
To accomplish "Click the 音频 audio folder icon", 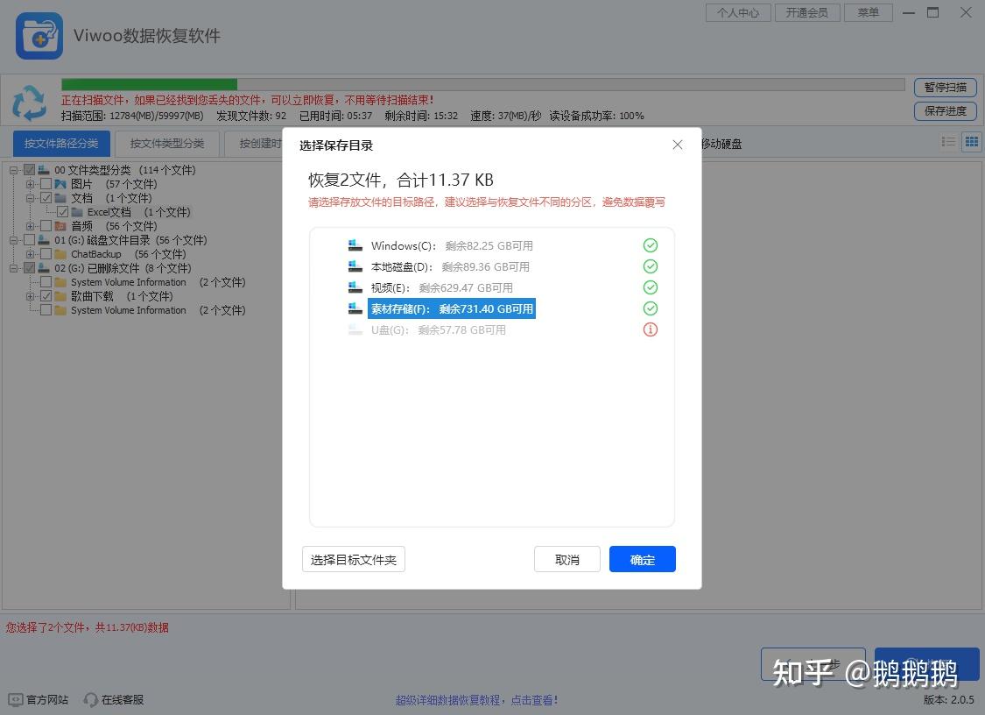I will [60, 226].
